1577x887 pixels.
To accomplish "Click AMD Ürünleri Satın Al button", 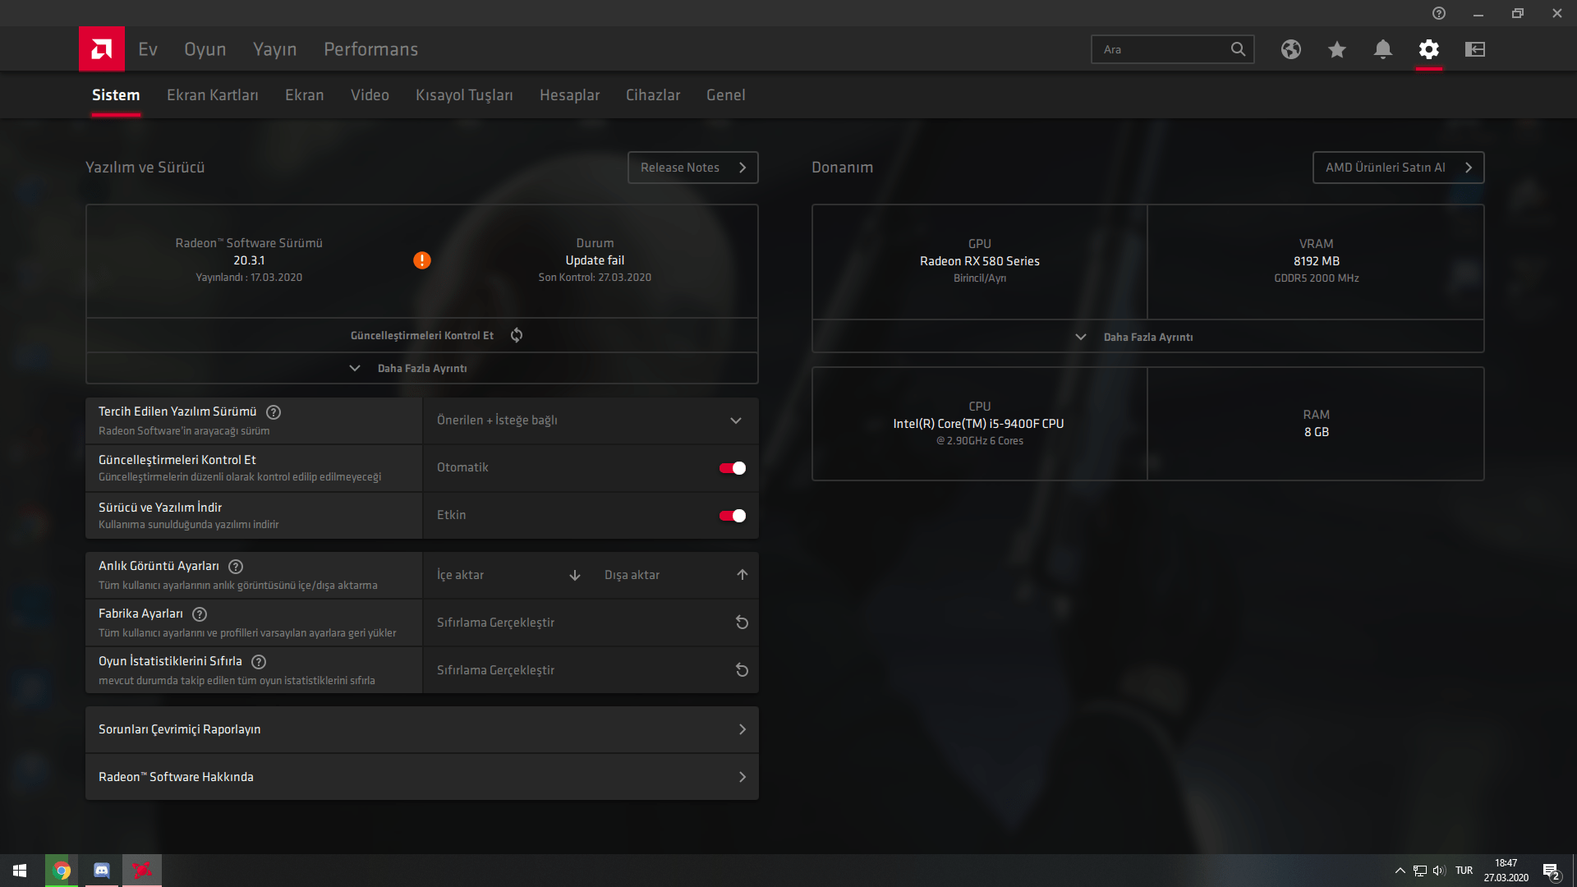I will pyautogui.click(x=1397, y=168).
